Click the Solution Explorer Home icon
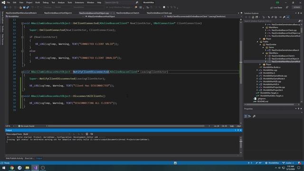Screen dimensions: 304x171 point(253,17)
